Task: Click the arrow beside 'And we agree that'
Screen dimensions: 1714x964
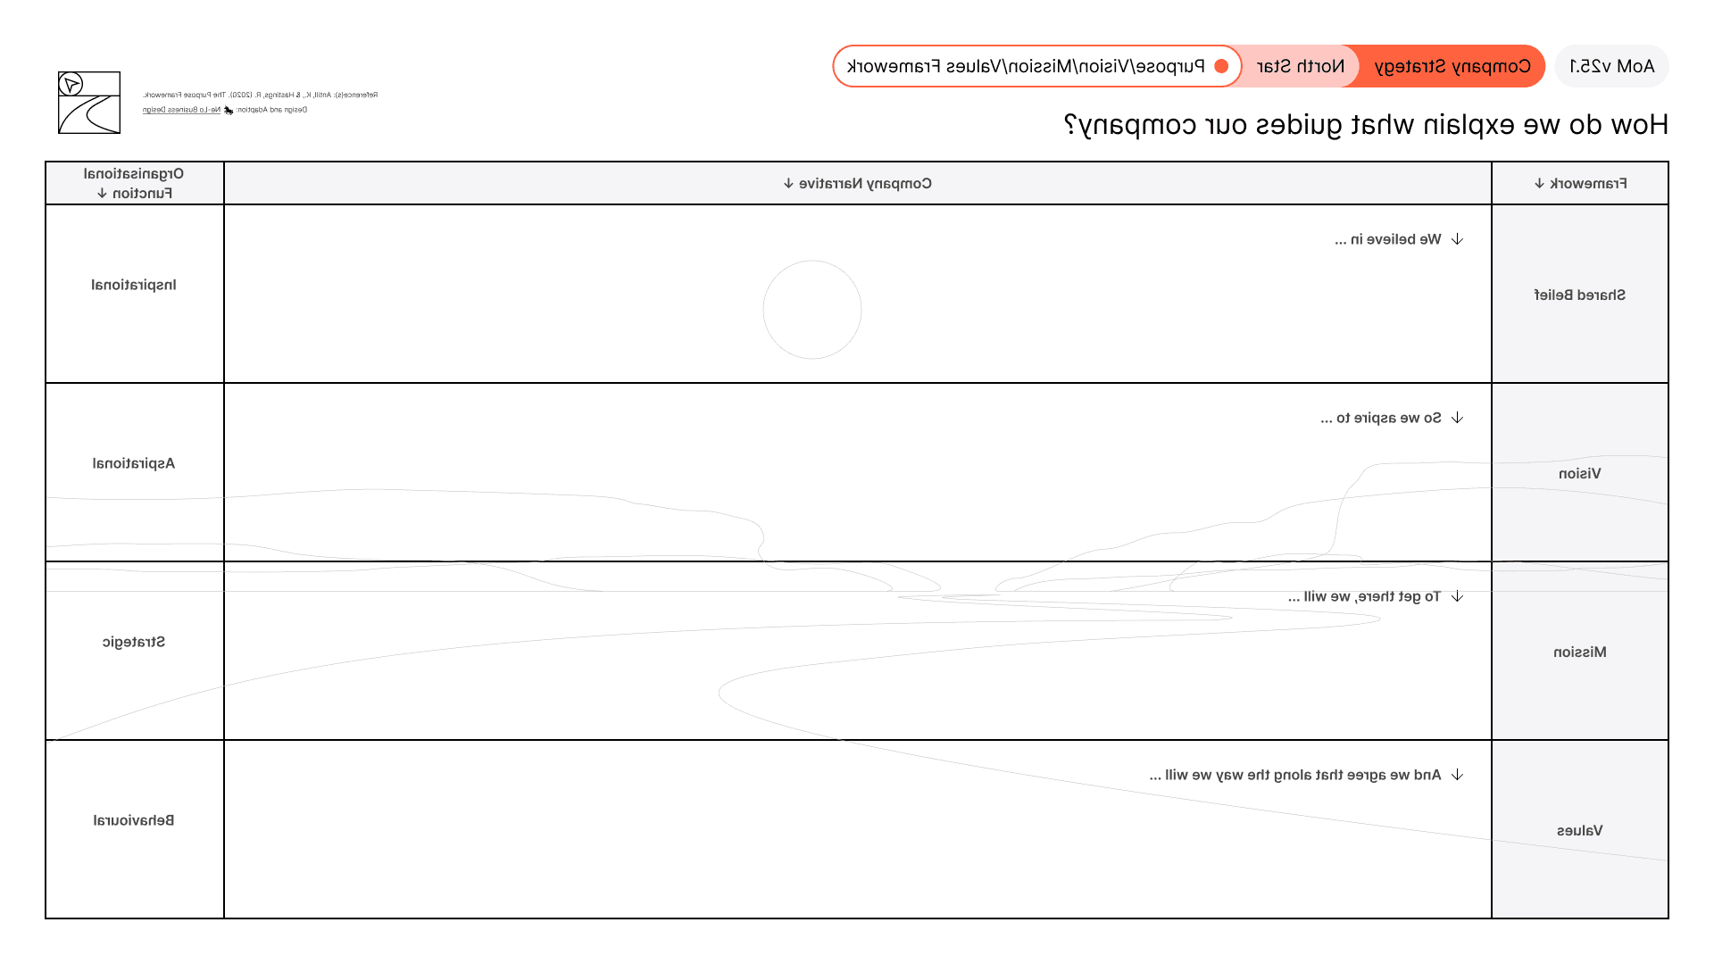Action: [x=1457, y=775]
